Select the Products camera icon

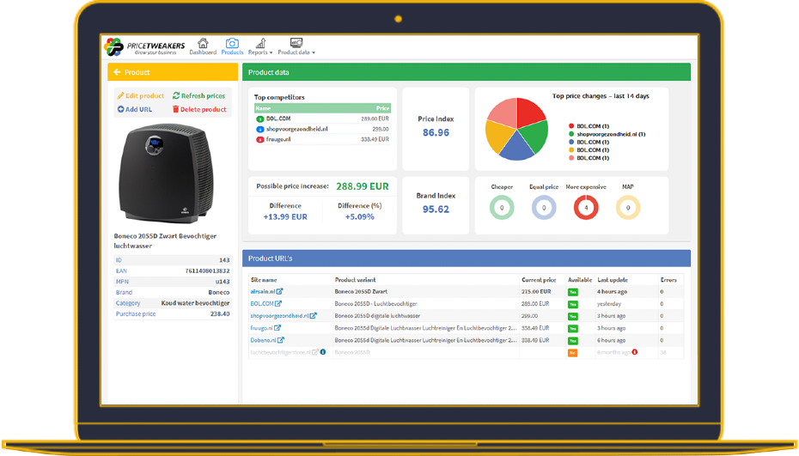232,43
